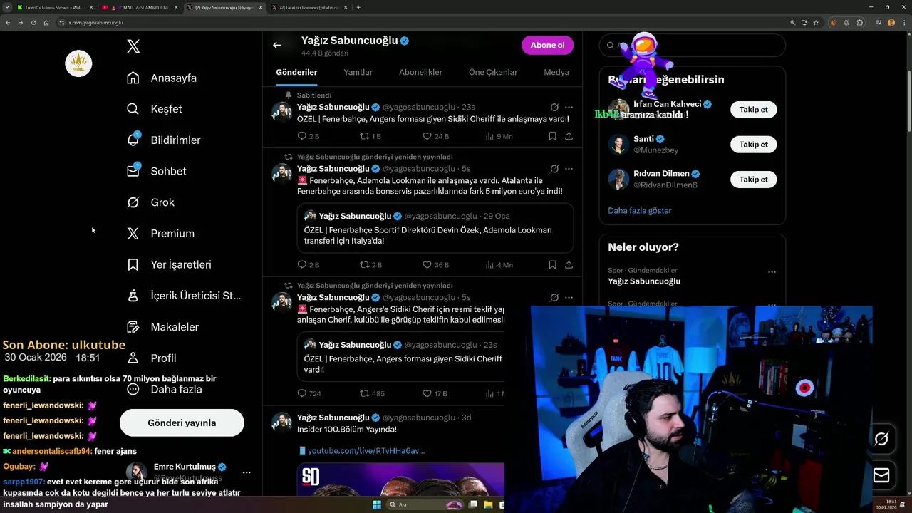Image resolution: width=912 pixels, height=513 pixels.
Task: Open more options on pinned post
Action: [569, 108]
